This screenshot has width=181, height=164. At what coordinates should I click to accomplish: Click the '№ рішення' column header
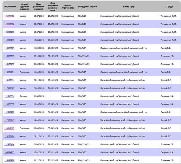click(x=10, y=7)
